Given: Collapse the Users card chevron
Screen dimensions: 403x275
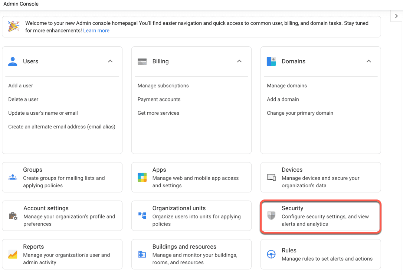Looking at the screenshot, I should [x=110, y=61].
